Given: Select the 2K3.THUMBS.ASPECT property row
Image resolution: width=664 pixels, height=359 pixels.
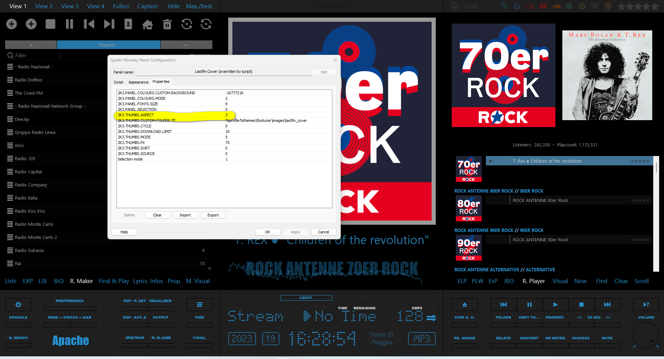Looking at the screenshot, I should 224,115.
